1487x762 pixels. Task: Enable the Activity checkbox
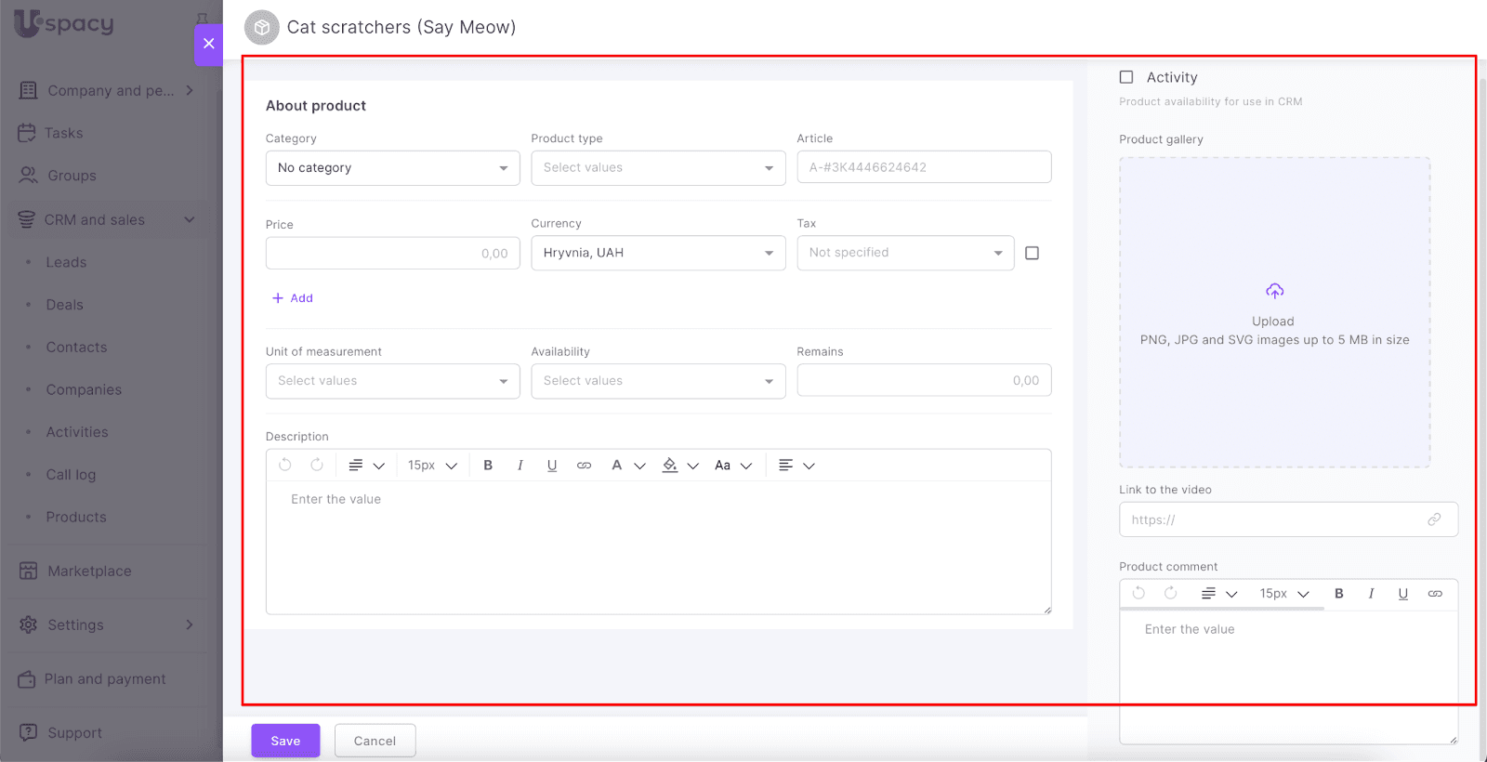click(x=1126, y=77)
